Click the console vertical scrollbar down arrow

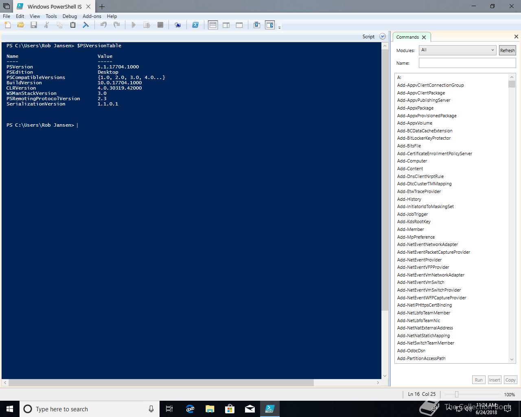click(385, 376)
